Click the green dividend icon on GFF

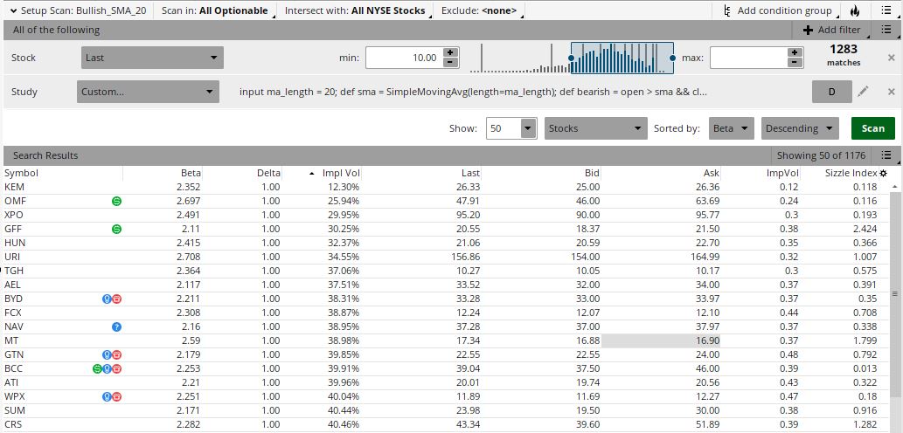click(x=116, y=229)
